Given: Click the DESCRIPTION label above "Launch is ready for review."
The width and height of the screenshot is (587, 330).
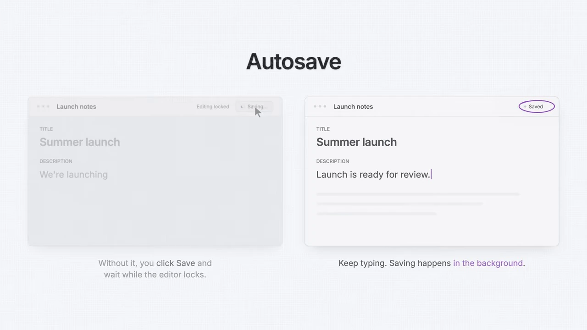Looking at the screenshot, I should (x=332, y=161).
